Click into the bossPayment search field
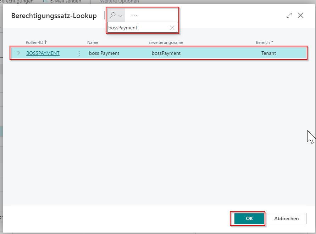 pos(138,28)
